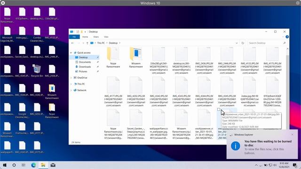The image size is (301, 169).
Task: Expand the ribbon with chevron
Action: click(283, 37)
